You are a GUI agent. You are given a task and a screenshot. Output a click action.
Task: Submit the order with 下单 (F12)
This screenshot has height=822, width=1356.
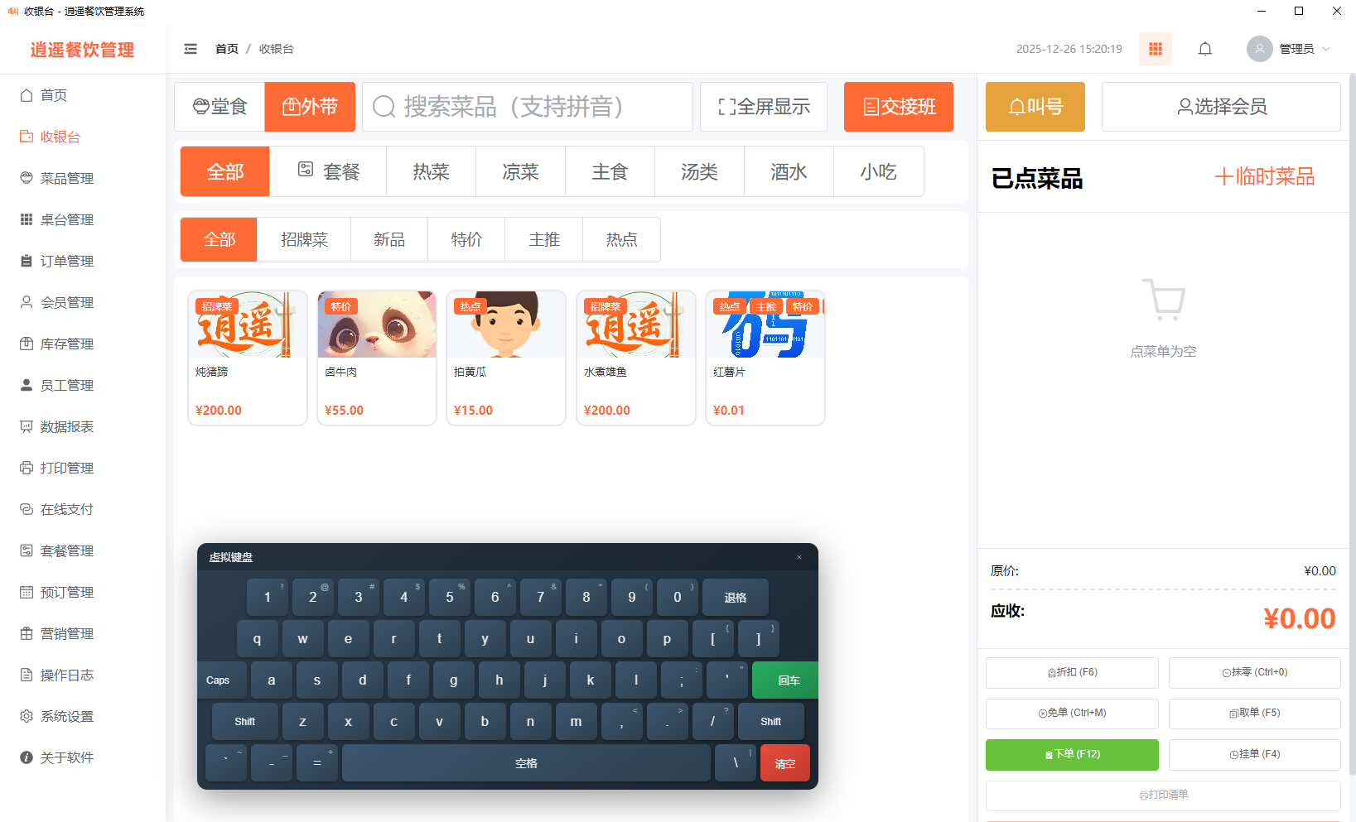point(1071,754)
